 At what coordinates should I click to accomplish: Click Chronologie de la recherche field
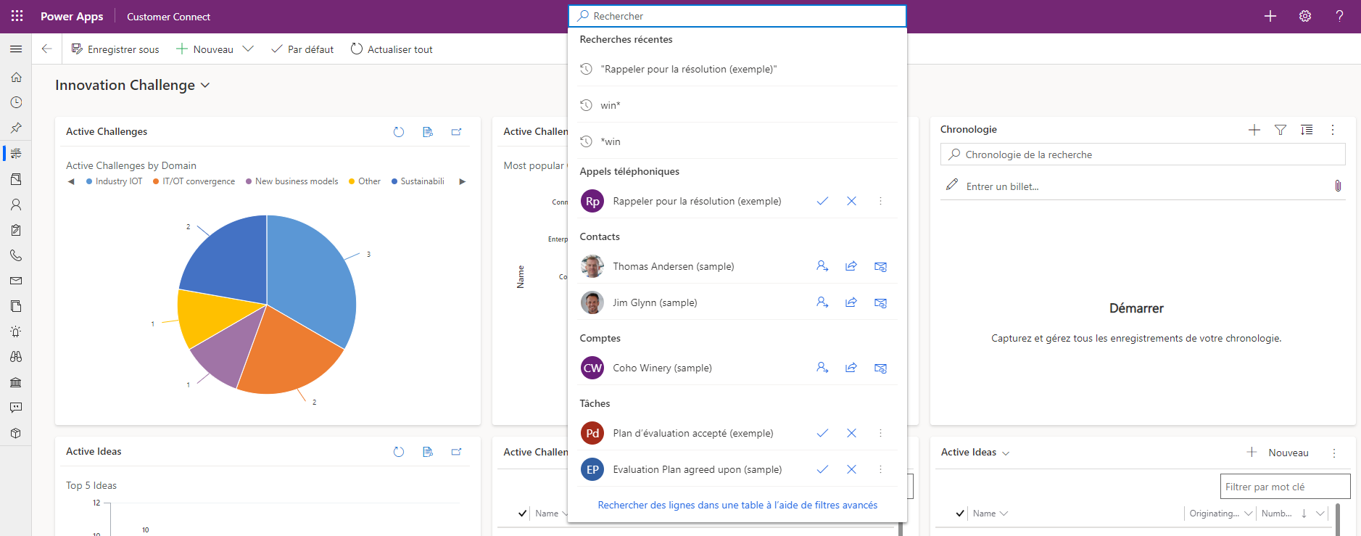[x=1143, y=154]
